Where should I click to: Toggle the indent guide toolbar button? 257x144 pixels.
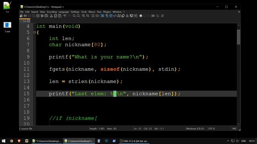click(111, 16)
